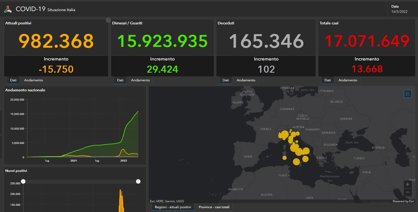Switch to Province - casi totali map tab

point(214,207)
